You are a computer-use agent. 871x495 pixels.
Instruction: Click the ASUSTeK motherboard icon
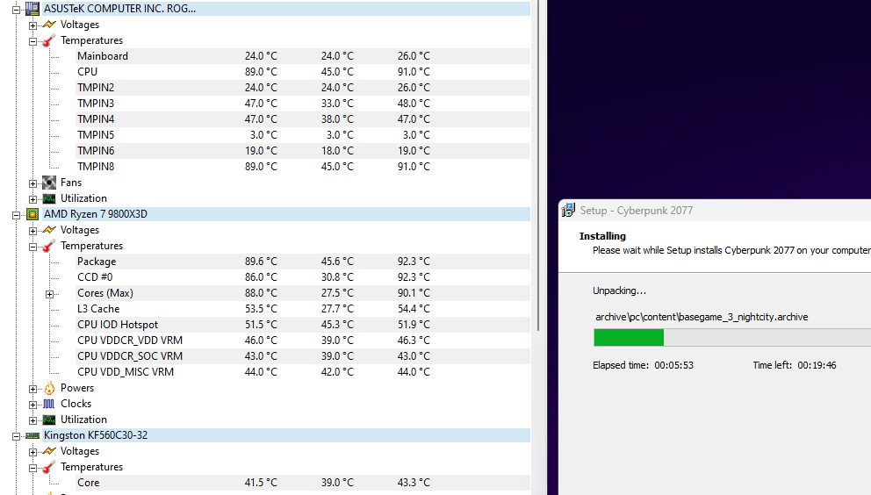pyautogui.click(x=32, y=9)
